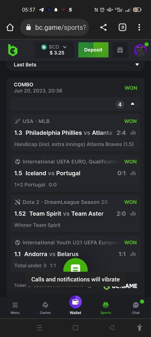151x337 pixels.
Task: Click the green Deposit button
Action: [93, 50]
